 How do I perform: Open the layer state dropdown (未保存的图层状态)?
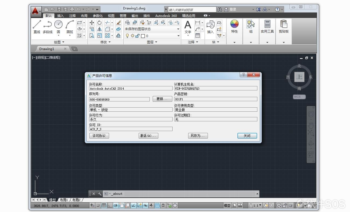(x=152, y=29)
